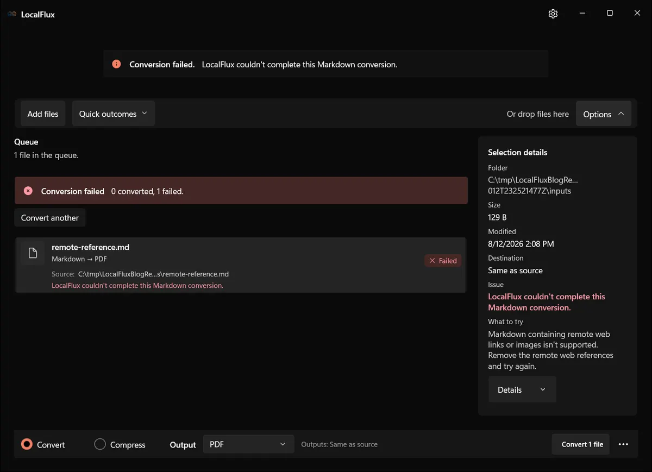Click the 0 converted, 1 failed text

147,191
